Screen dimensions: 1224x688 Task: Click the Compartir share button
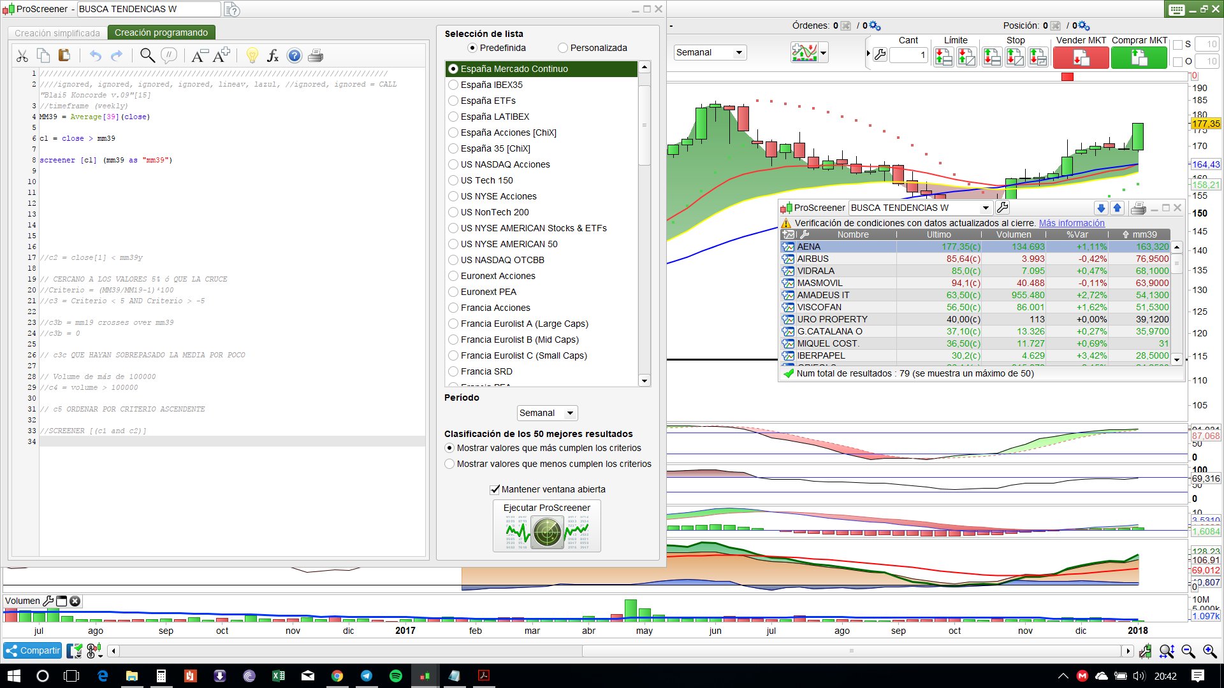click(x=33, y=650)
